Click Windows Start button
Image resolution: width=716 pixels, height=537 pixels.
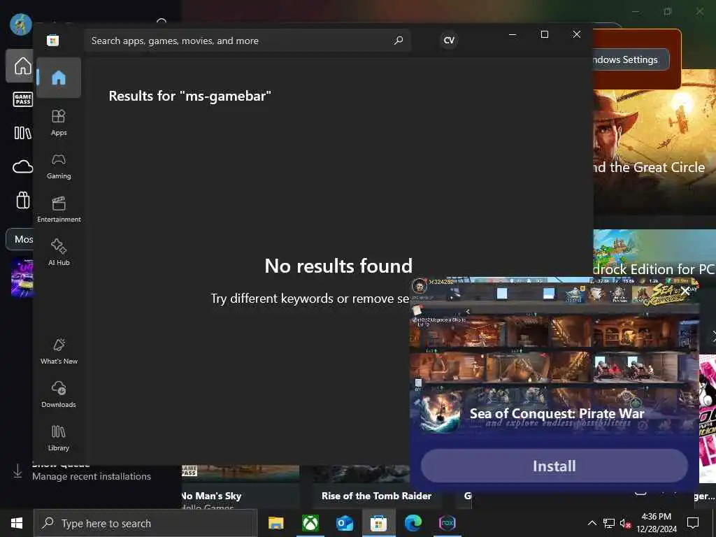(x=17, y=523)
